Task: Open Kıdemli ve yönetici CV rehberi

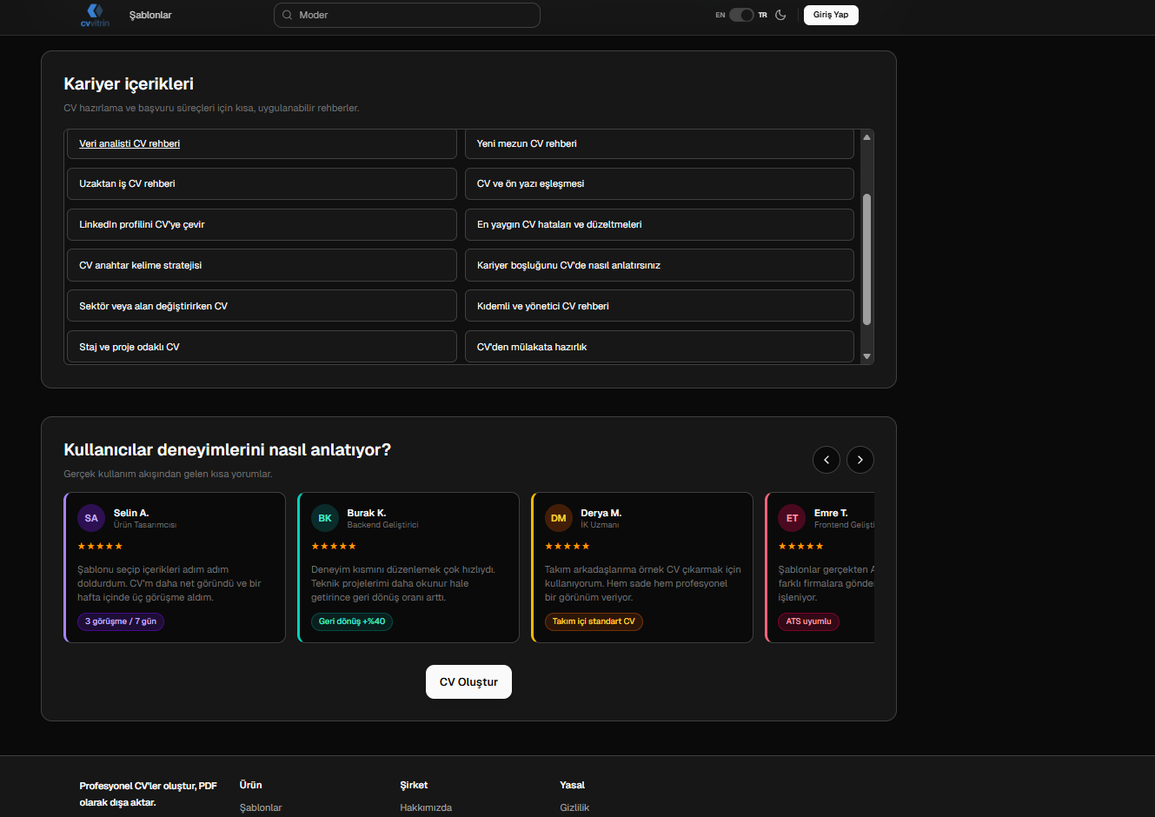Action: (x=660, y=306)
